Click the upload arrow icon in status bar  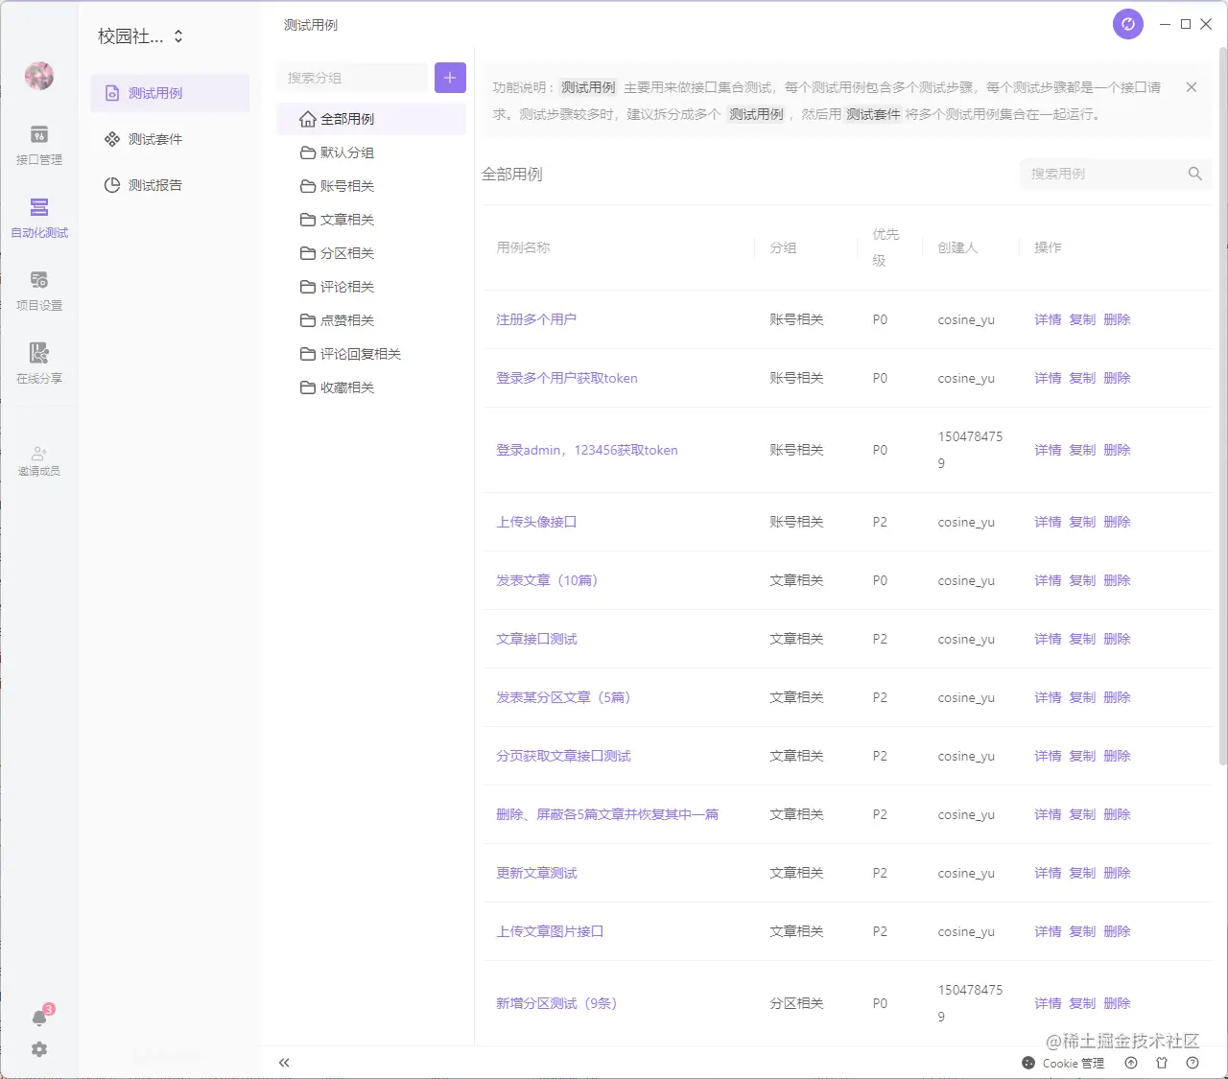coord(1131,1063)
